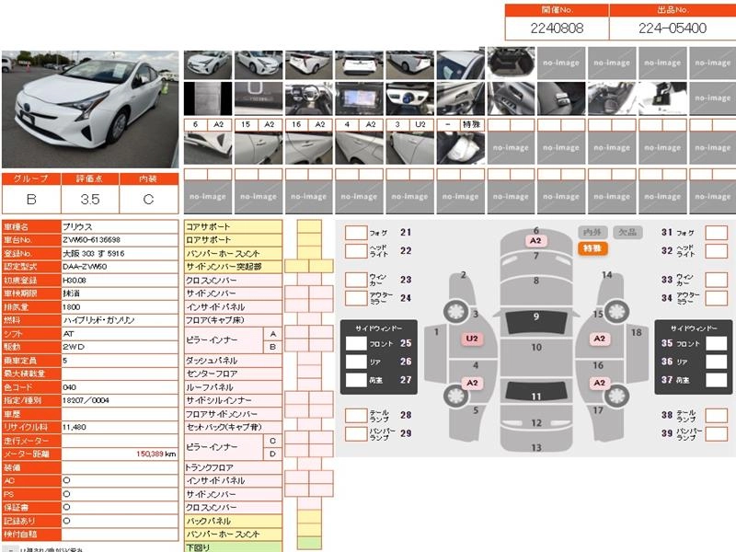Image resolution: width=736 pixels, height=552 pixels.
Task: Open the main white Prius photo
Action: coord(90,109)
